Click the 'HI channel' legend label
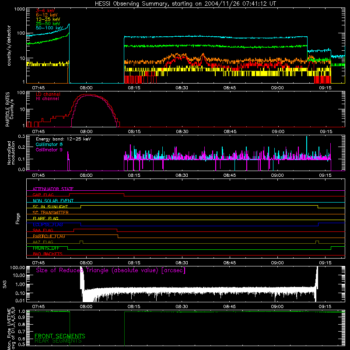 [47, 99]
